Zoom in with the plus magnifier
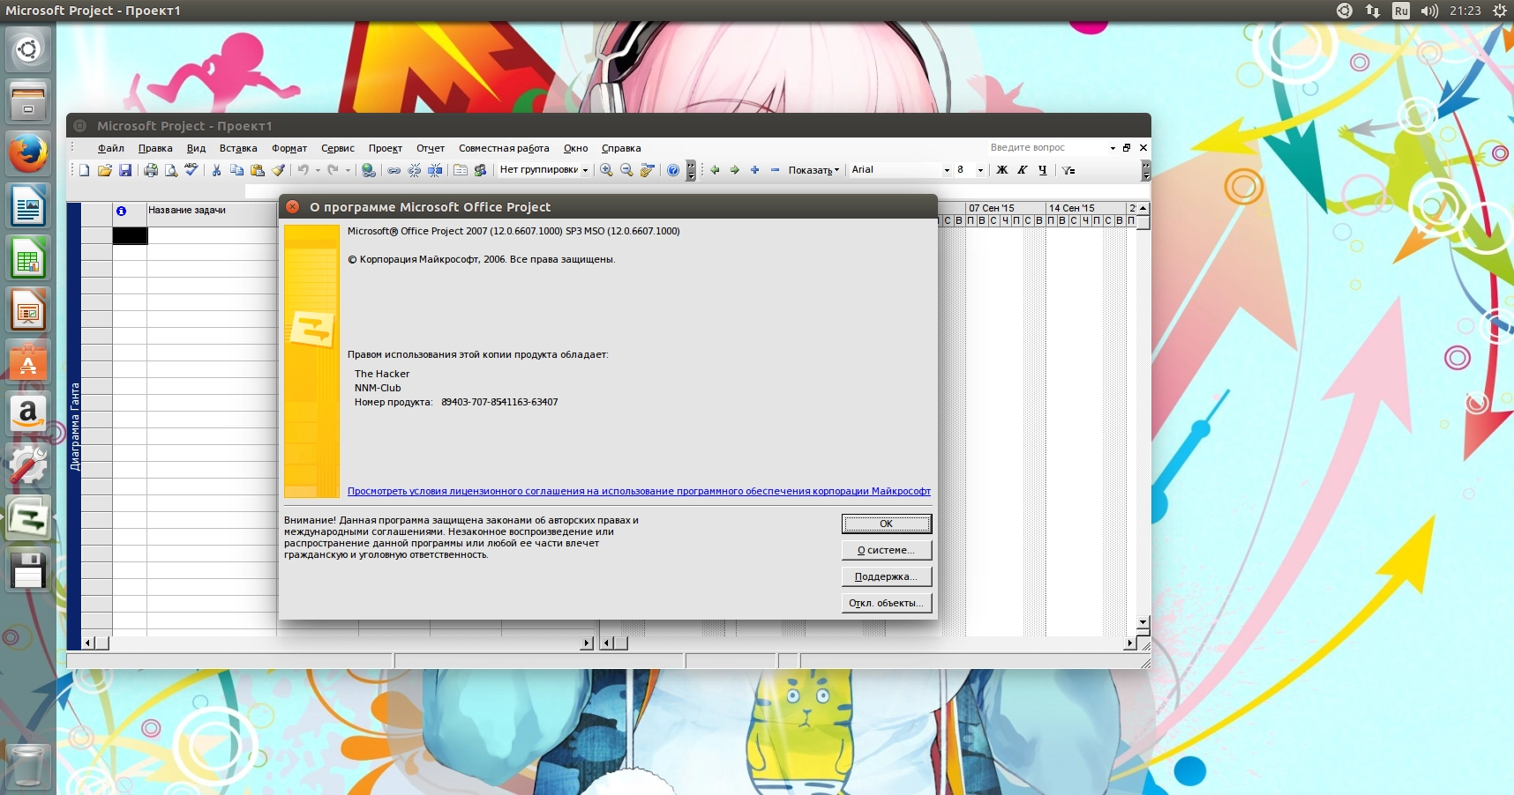Image resolution: width=1514 pixels, height=795 pixels. coord(606,170)
